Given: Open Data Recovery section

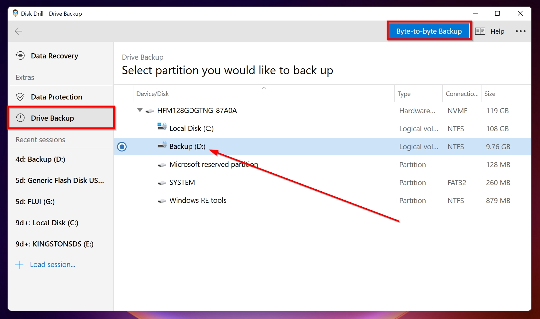Looking at the screenshot, I should 61,56.
